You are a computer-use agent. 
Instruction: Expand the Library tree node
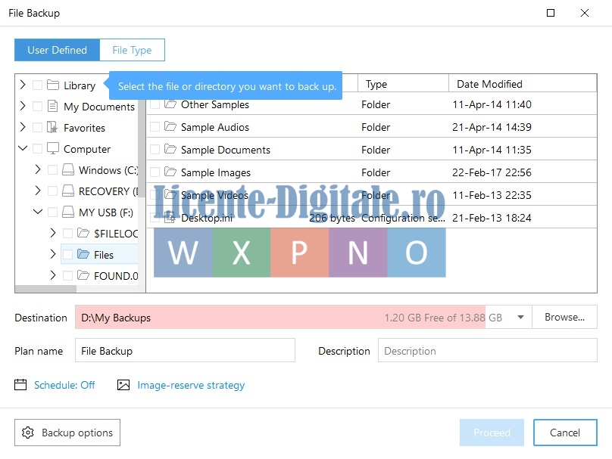point(23,85)
